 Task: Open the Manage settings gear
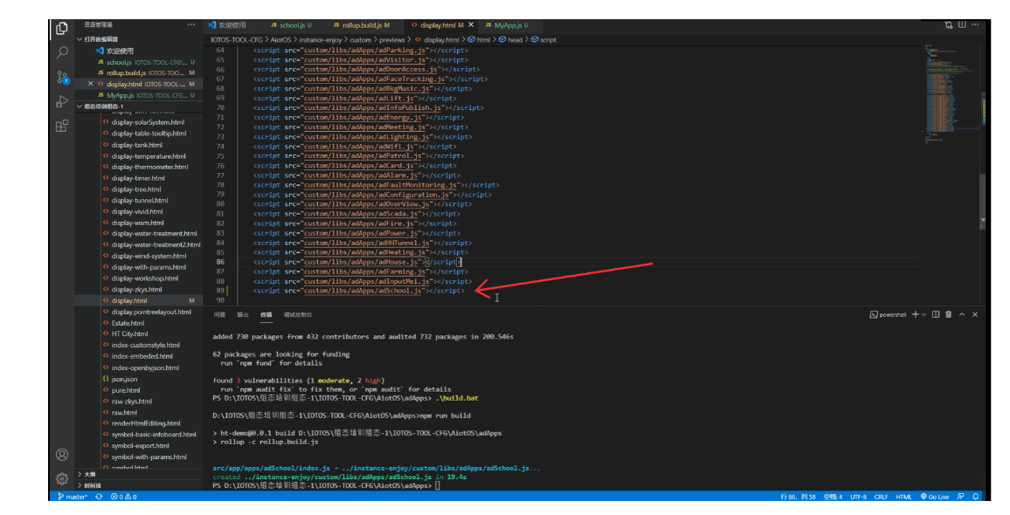point(62,478)
